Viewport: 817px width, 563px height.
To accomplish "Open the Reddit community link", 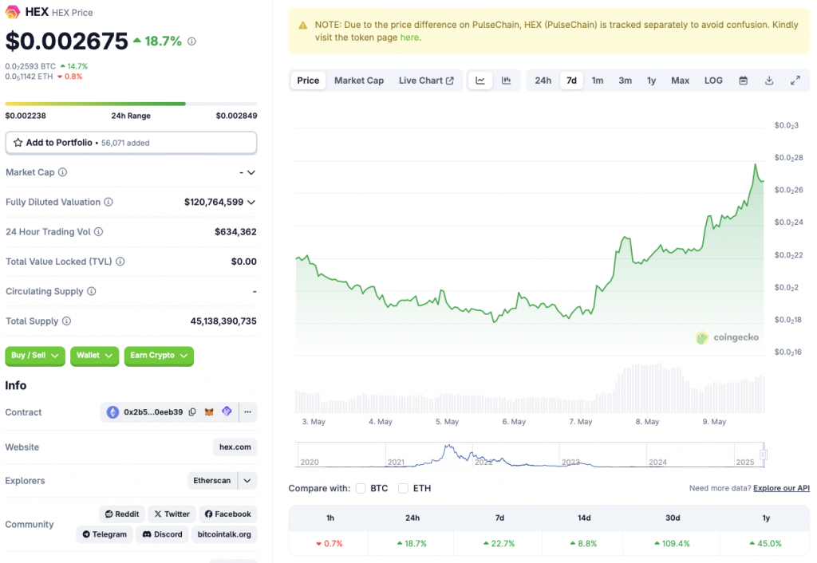I will (122, 514).
